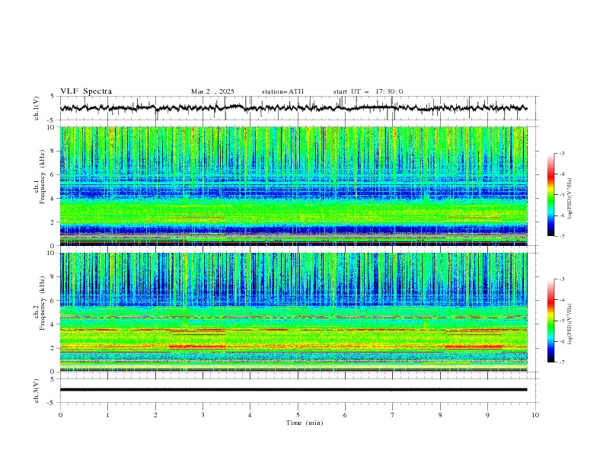Click tick label '3' on the Time axis

pyautogui.click(x=203, y=415)
